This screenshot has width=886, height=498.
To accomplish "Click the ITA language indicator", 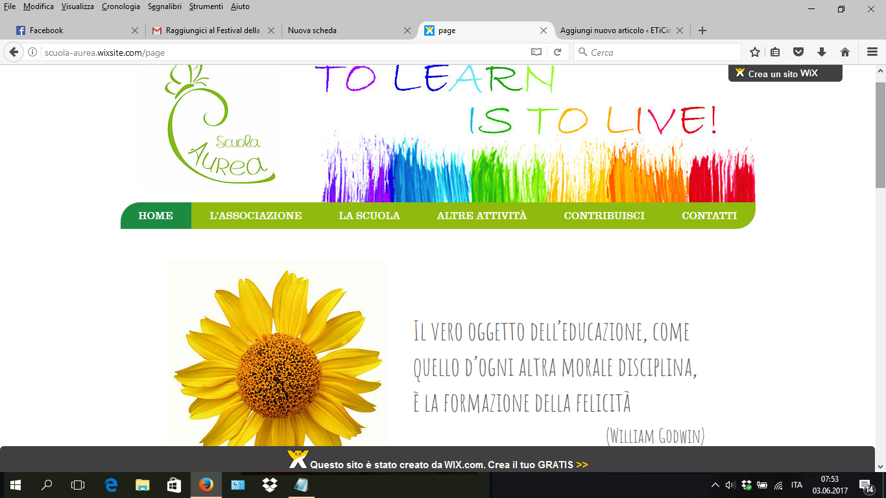I will 796,485.
